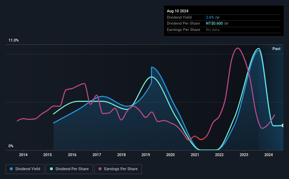289x179 pixels.
Task: Select the 2019 x-axis label
Action: click(x=146, y=155)
